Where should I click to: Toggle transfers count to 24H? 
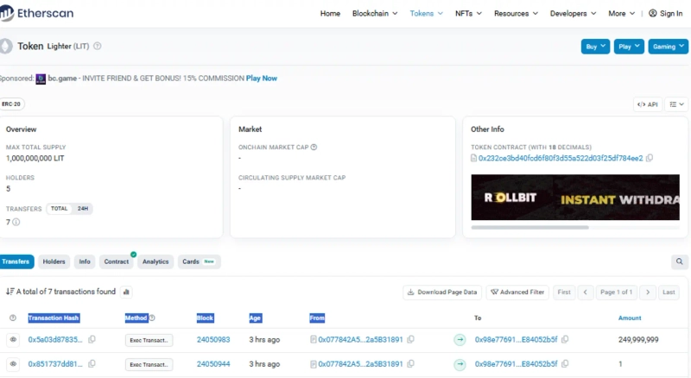click(x=83, y=209)
